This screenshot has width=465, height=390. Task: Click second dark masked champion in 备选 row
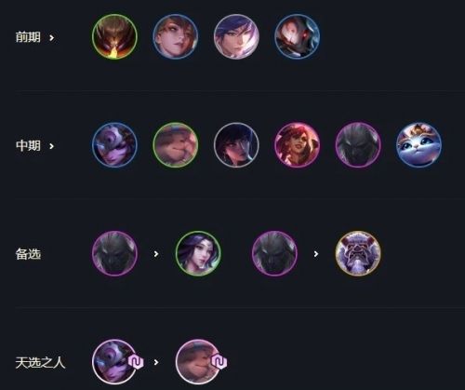tap(274, 253)
